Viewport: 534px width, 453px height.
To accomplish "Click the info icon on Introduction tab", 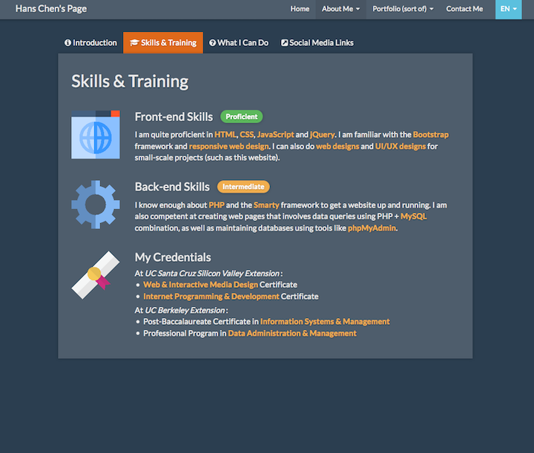I will [x=68, y=43].
